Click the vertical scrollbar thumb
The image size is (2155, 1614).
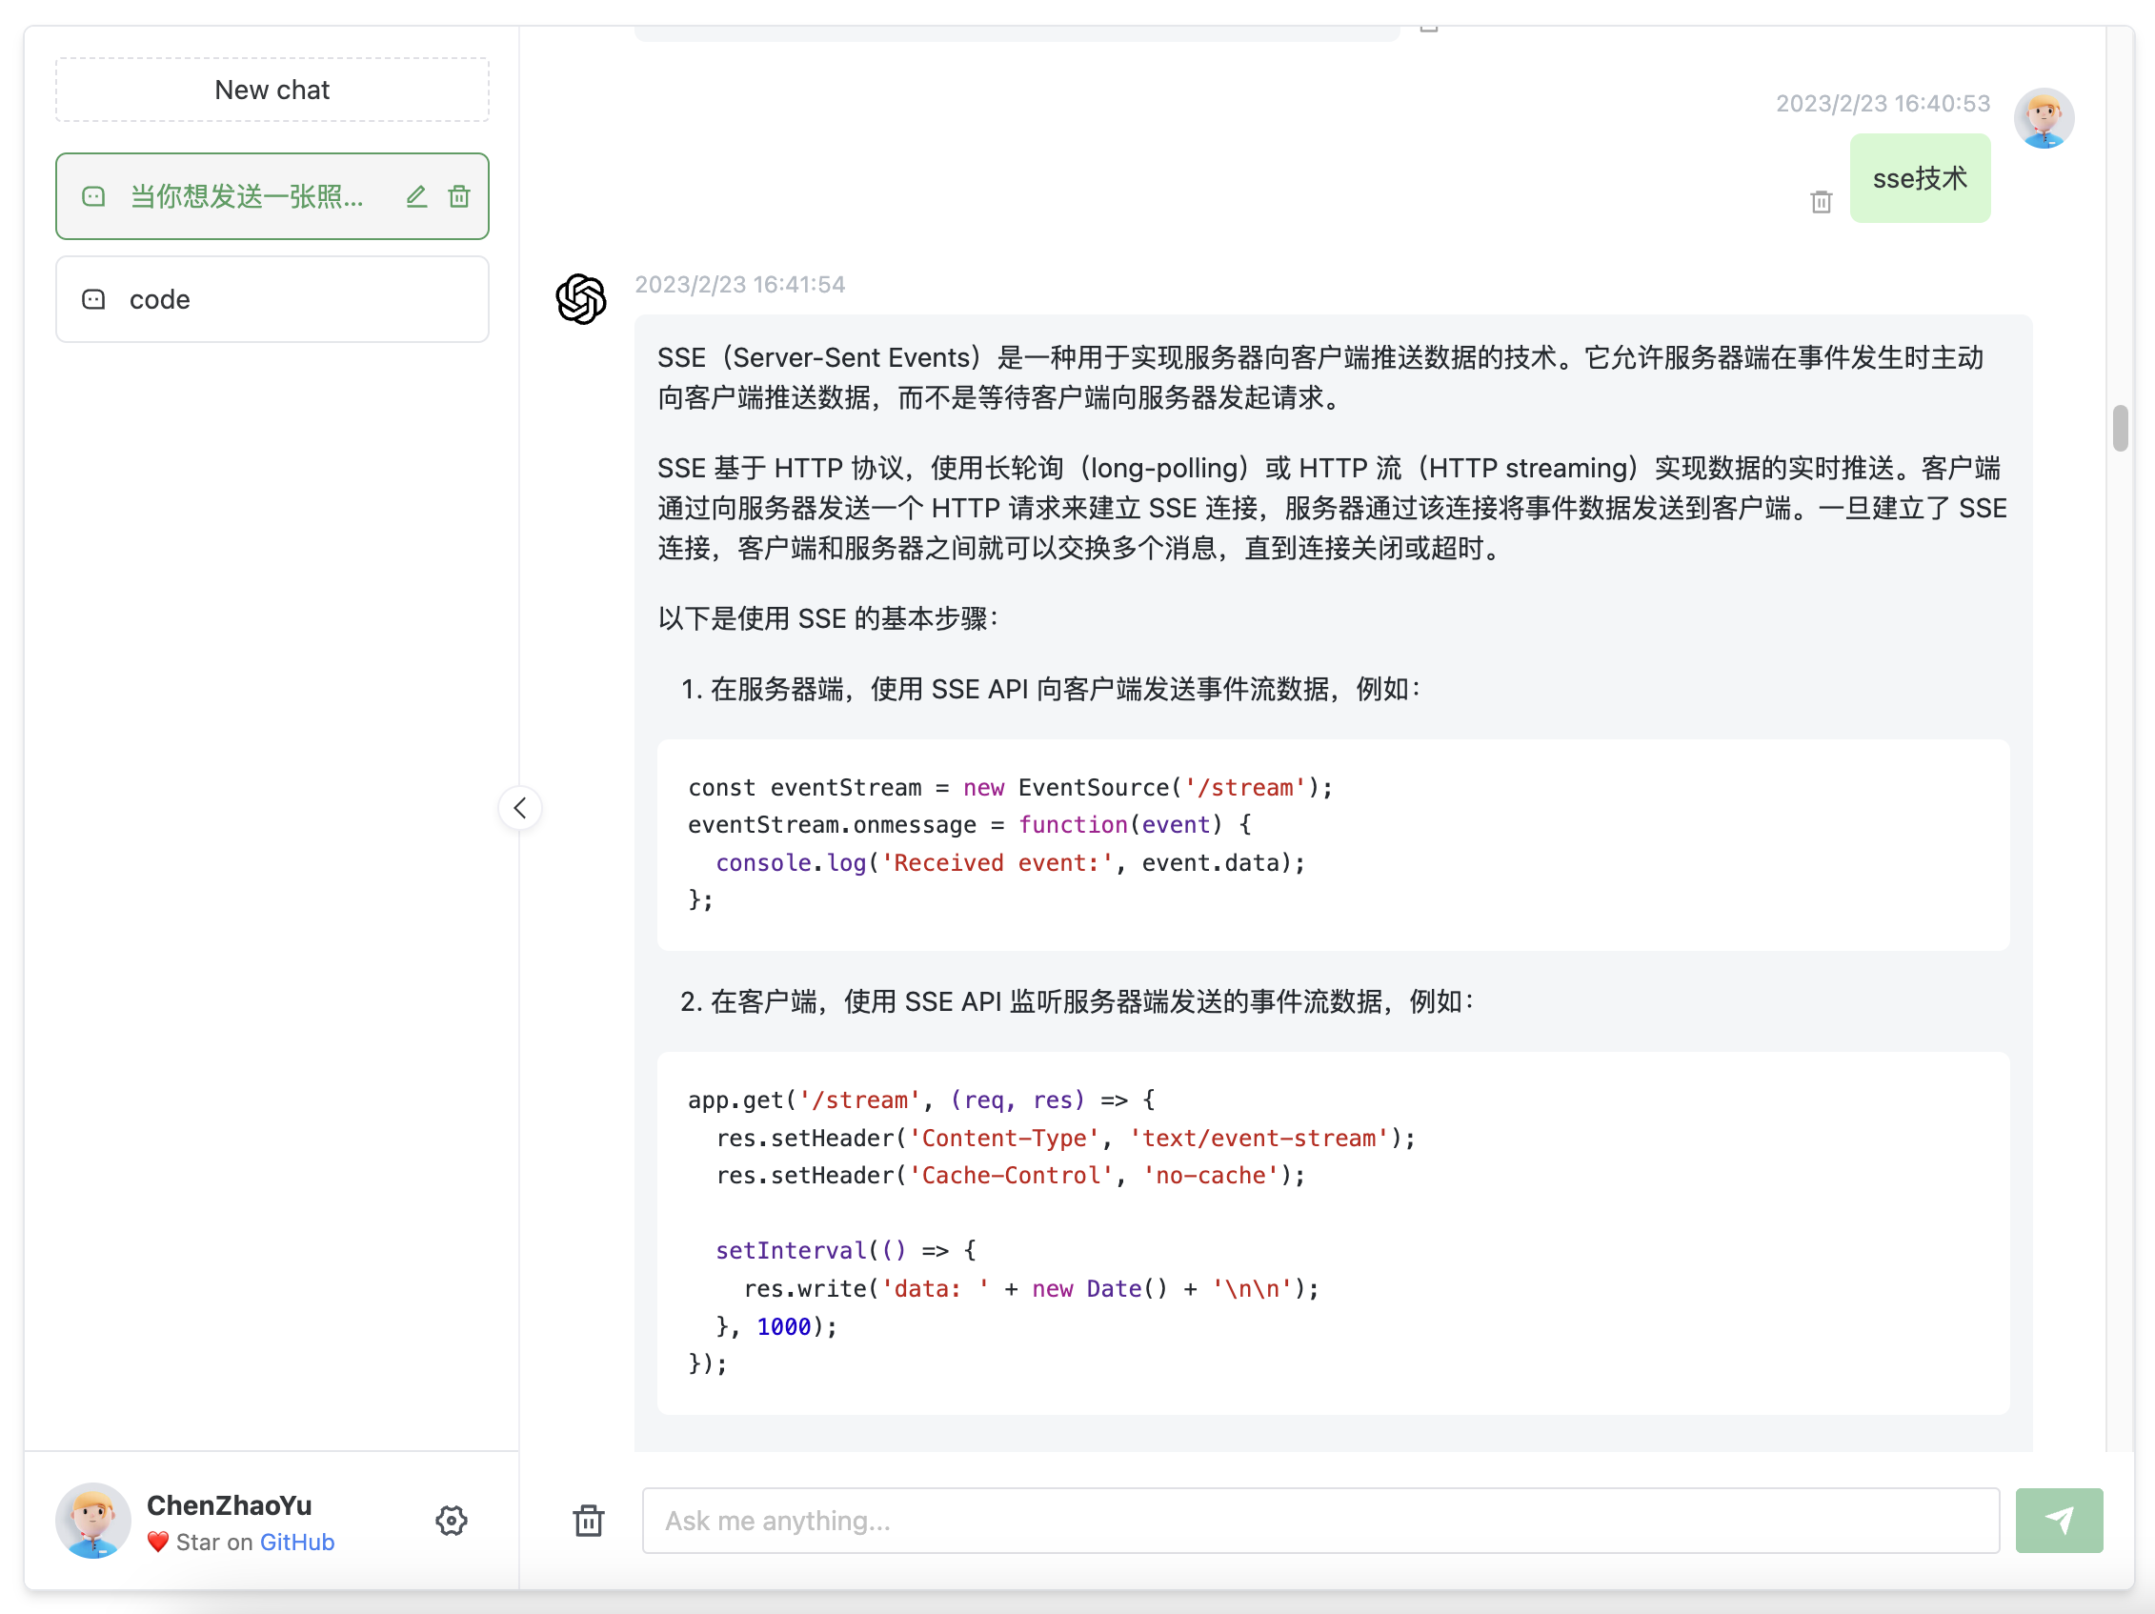click(x=2120, y=428)
